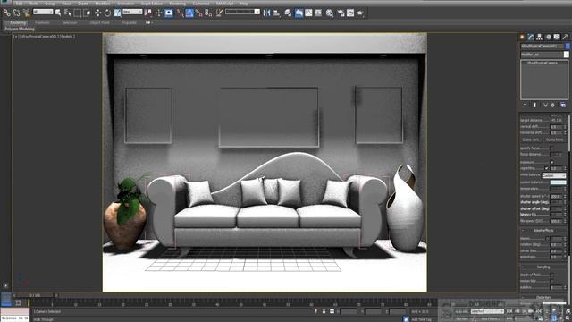
Task: Click the Guess horiz. button
Action: tap(554, 140)
